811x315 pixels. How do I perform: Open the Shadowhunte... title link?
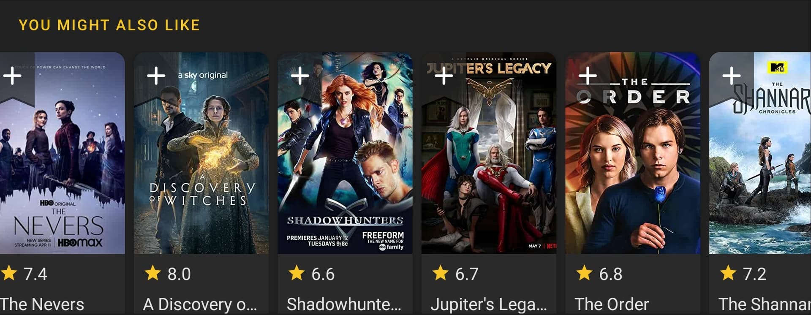(x=344, y=304)
